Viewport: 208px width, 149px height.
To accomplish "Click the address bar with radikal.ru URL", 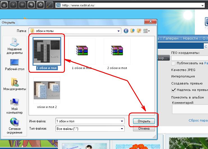I will tap(131, 5).
